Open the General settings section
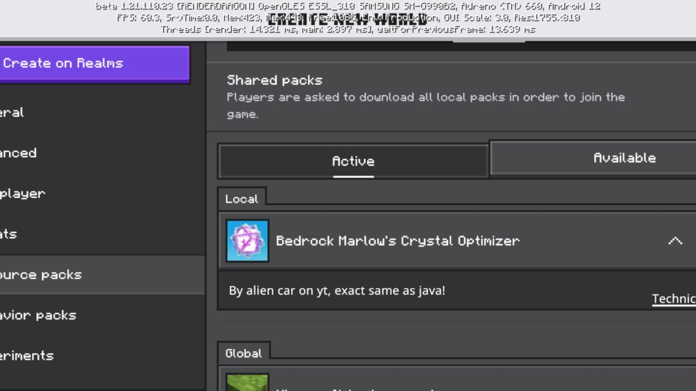Viewport: 696px width, 391px height. pos(12,112)
